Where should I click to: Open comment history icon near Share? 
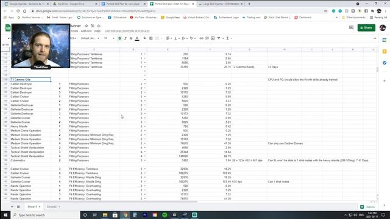point(351,27)
